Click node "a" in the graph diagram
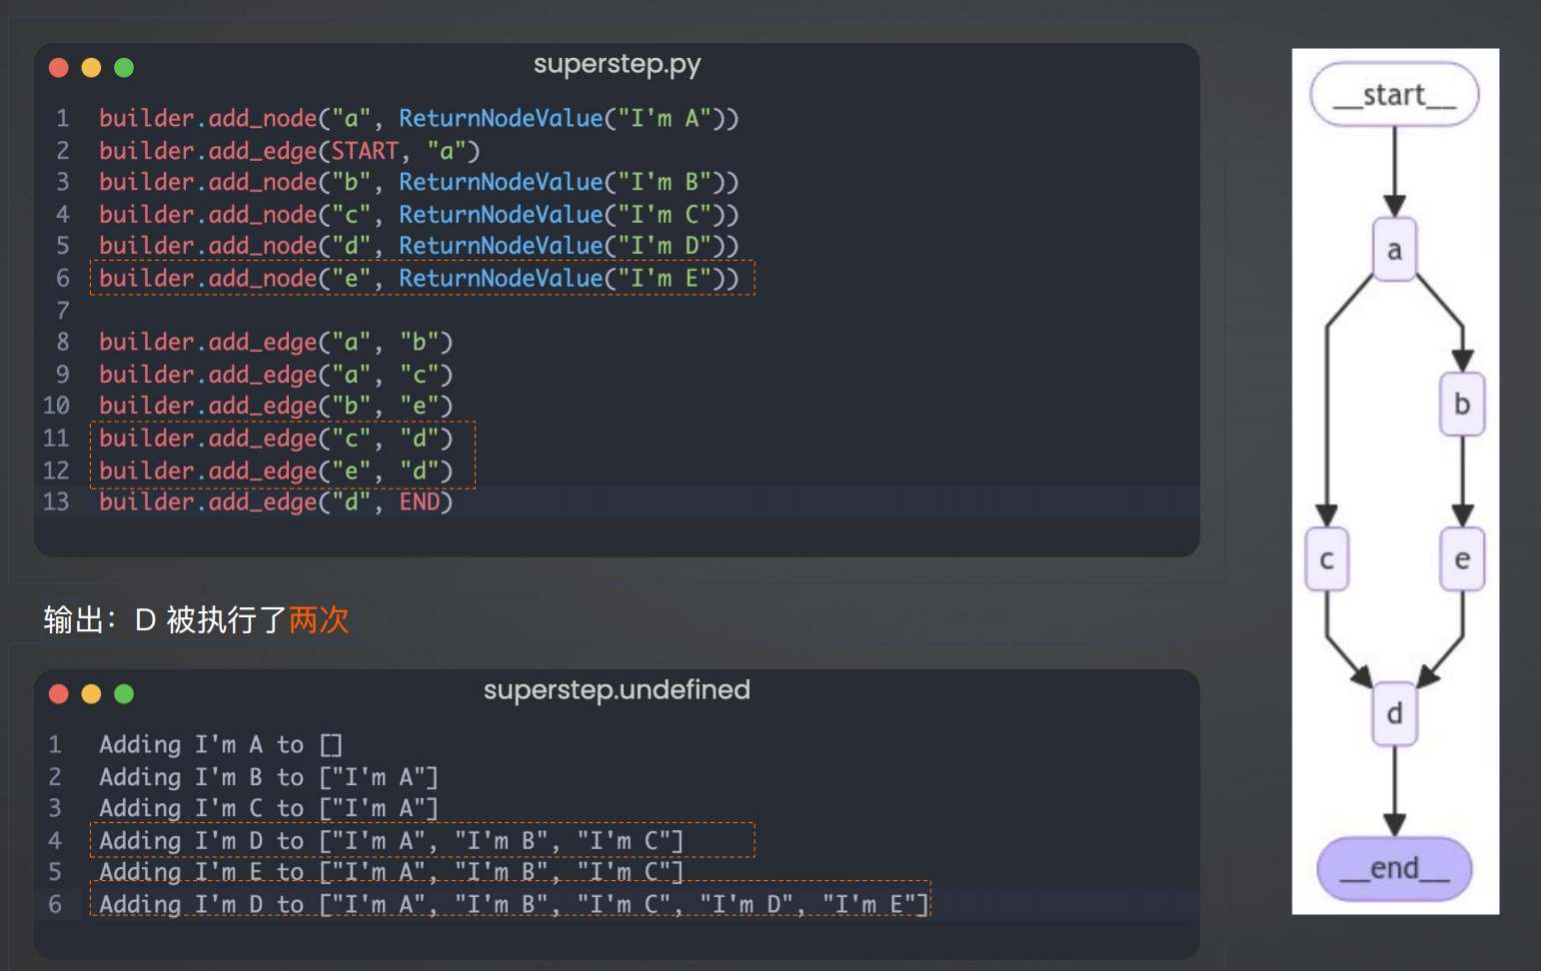Image resolution: width=1541 pixels, height=971 pixels. tap(1394, 250)
